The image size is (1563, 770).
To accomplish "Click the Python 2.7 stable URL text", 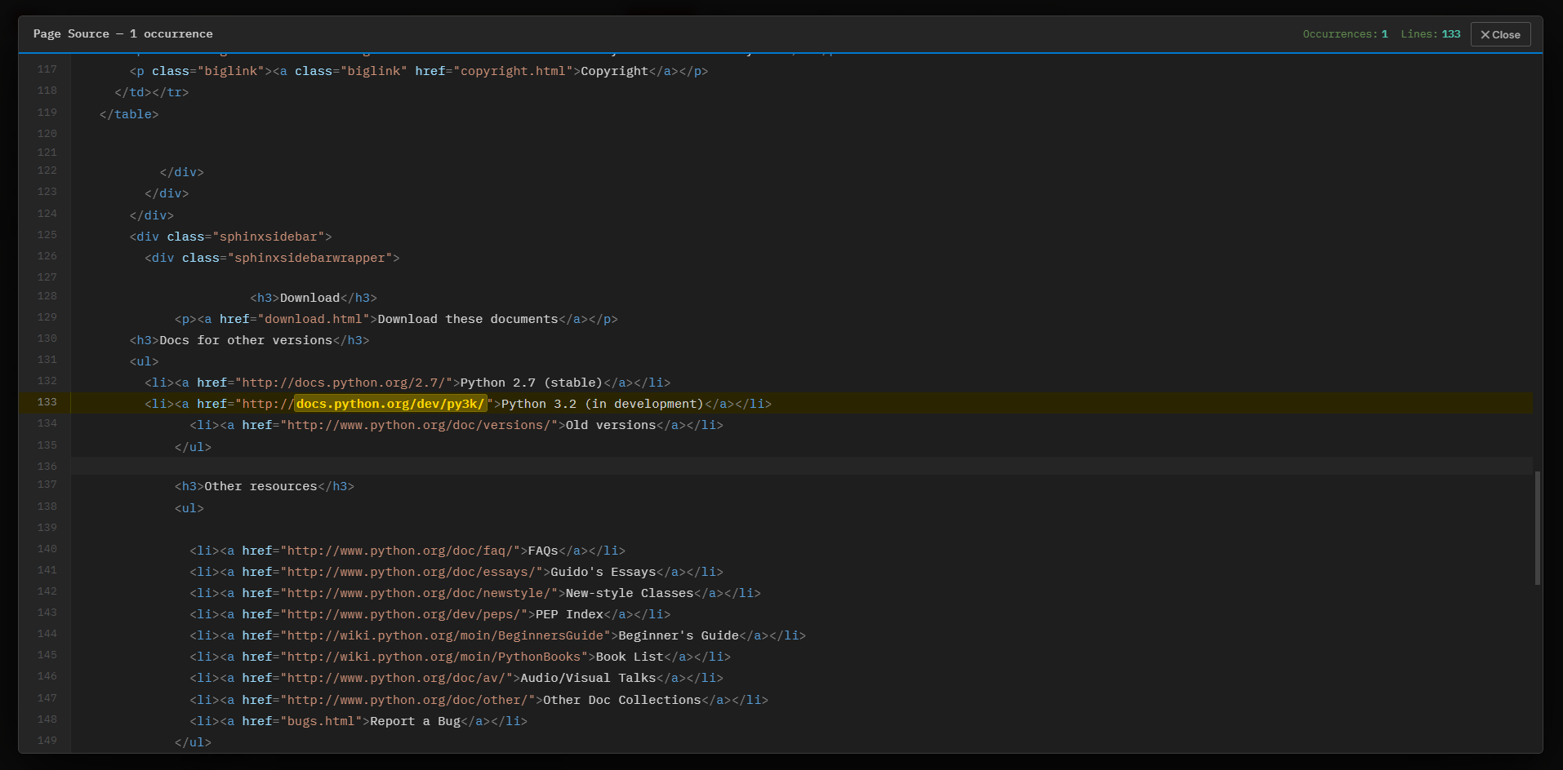I will 344,383.
